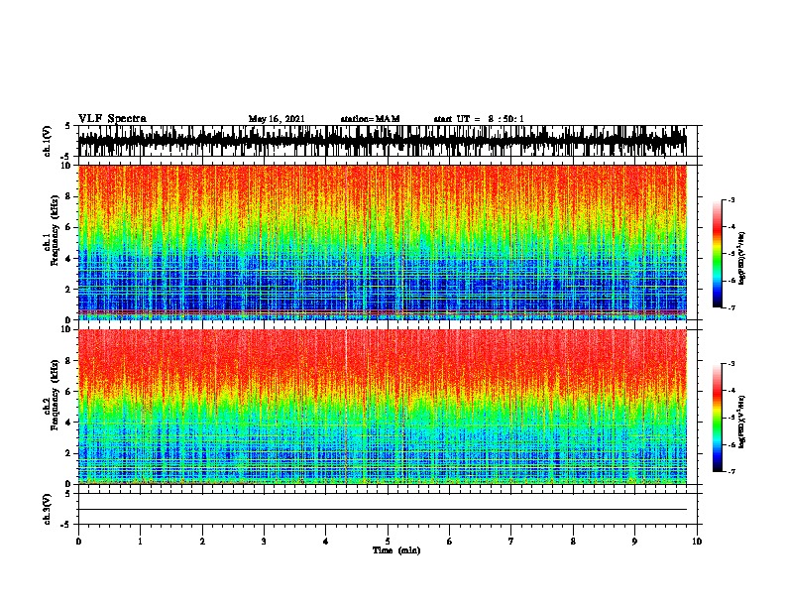Click time-axis tick label "3"
This screenshot has height=607, width=785.
click(x=264, y=542)
